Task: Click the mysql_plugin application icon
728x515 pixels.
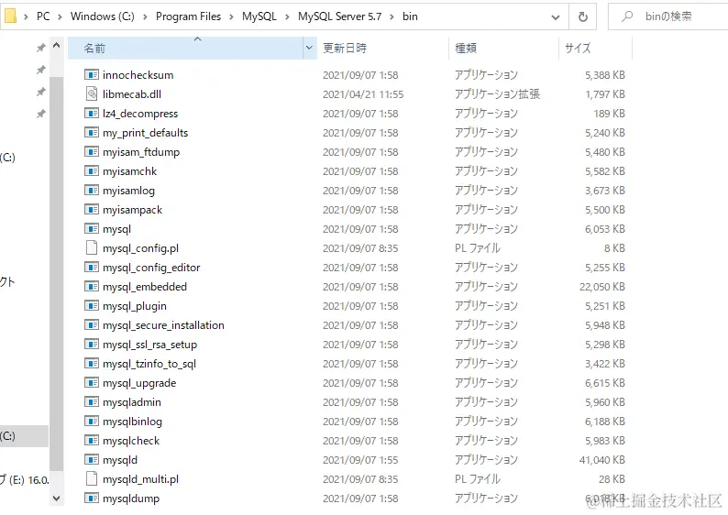Action: [x=92, y=306]
